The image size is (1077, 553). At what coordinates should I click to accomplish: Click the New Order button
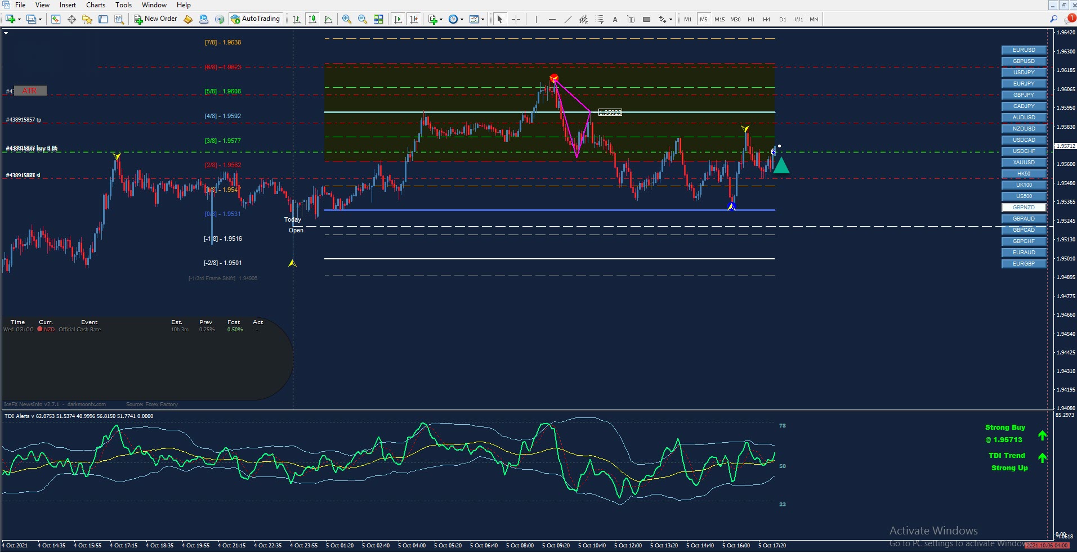pyautogui.click(x=155, y=19)
